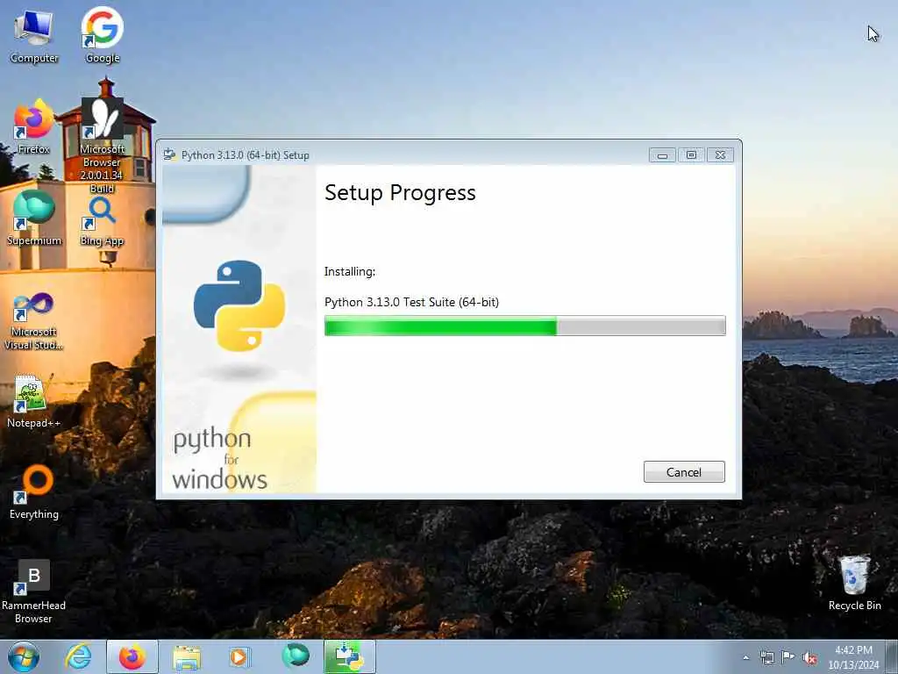This screenshot has height=674, width=898.
Task: Cancel the Python installation
Action: 684,471
